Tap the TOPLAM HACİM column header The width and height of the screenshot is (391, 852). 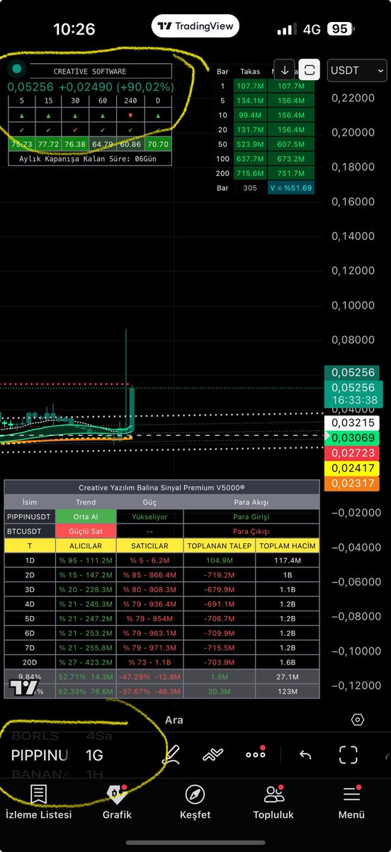[x=288, y=546]
